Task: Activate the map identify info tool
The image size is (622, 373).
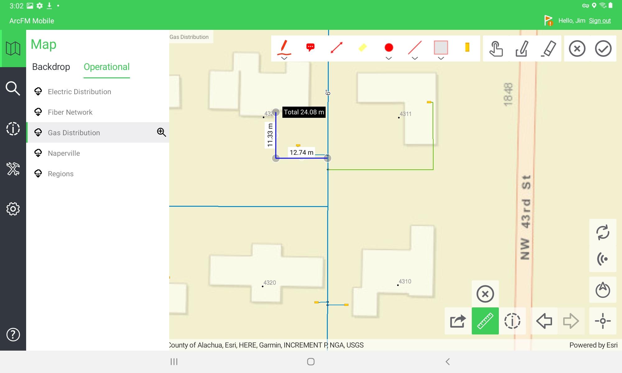Action: [512, 321]
